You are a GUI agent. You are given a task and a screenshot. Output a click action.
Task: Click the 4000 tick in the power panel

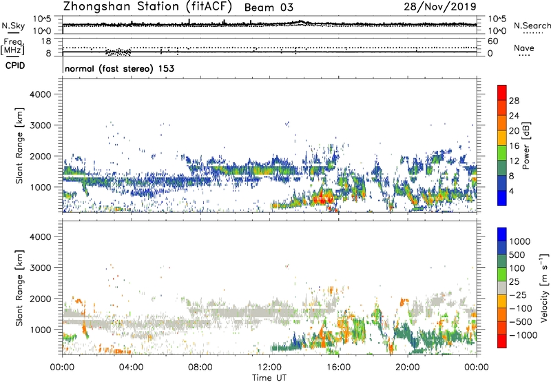pyautogui.click(x=41, y=94)
